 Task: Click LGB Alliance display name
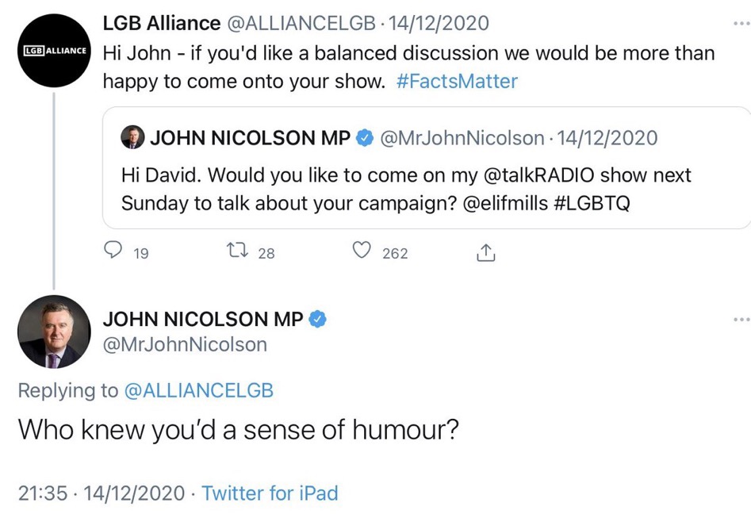pyautogui.click(x=162, y=23)
